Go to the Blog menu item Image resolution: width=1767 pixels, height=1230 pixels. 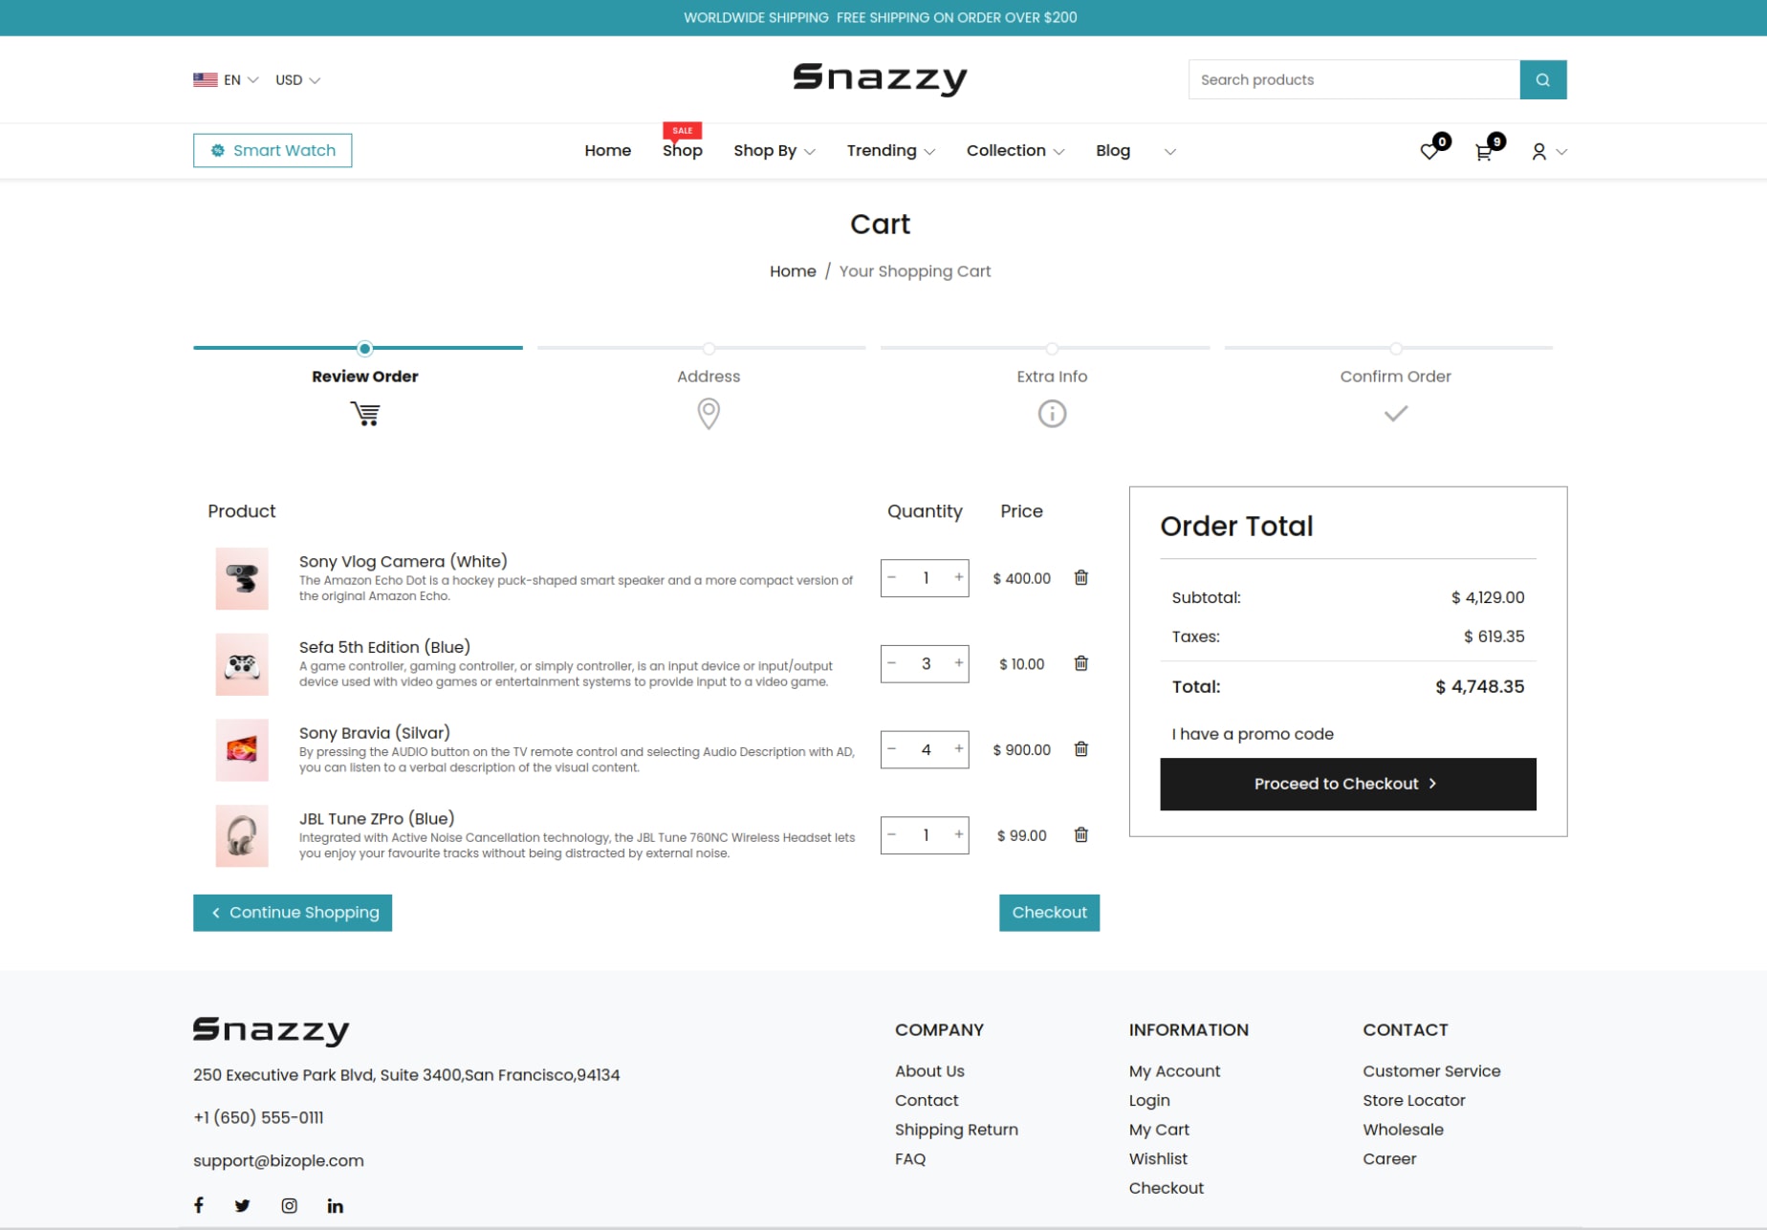pos(1113,151)
